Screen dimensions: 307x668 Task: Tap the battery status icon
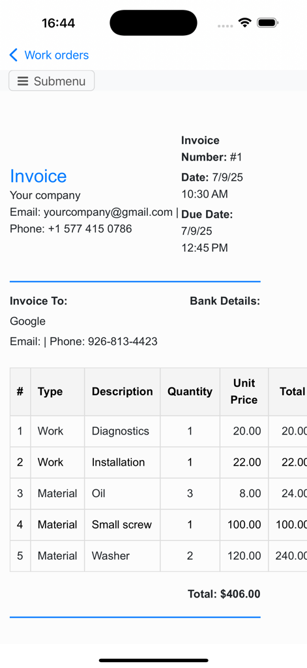pos(267,23)
